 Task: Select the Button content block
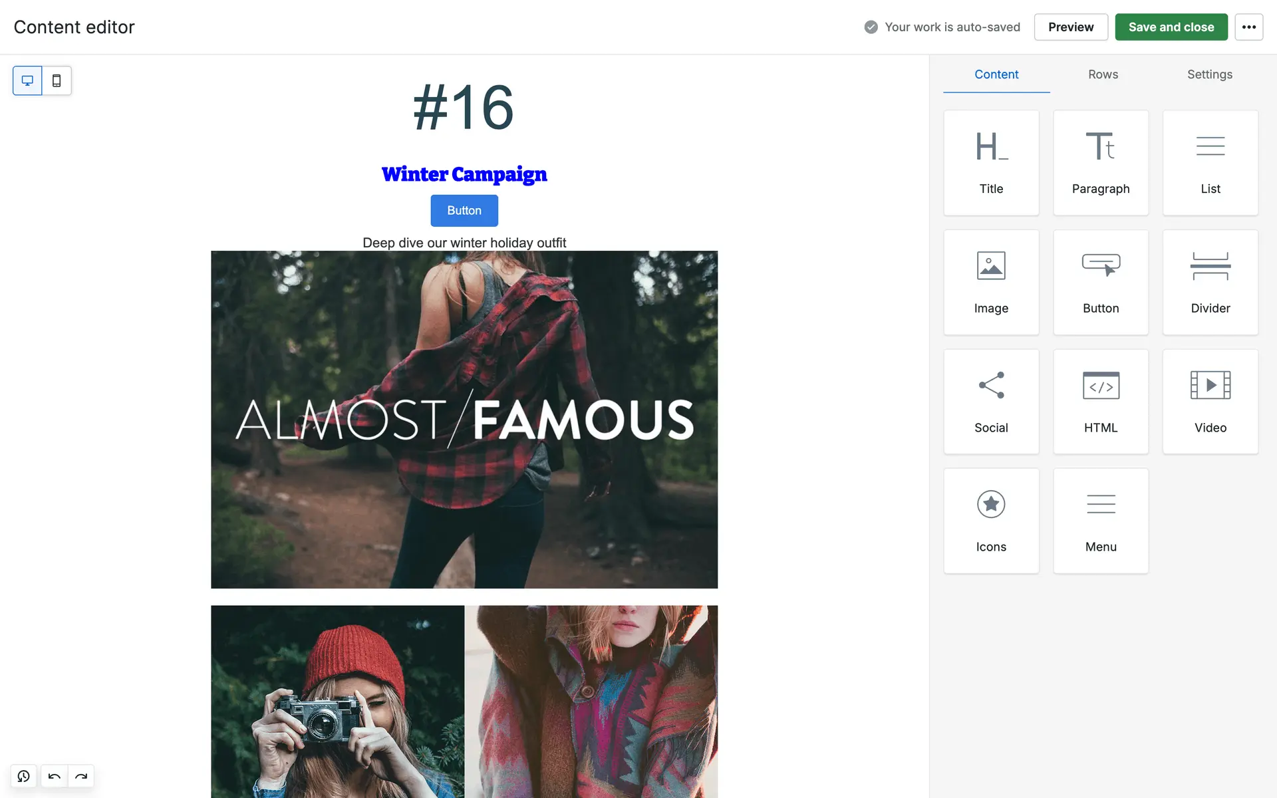coord(1101,282)
